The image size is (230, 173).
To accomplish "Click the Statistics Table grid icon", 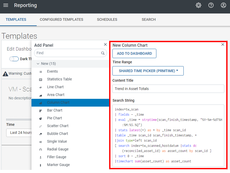I will click(x=41, y=80).
